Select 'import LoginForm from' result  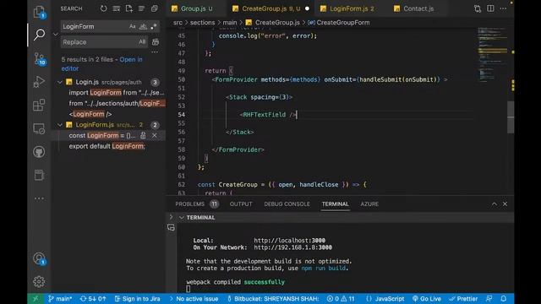point(117,93)
